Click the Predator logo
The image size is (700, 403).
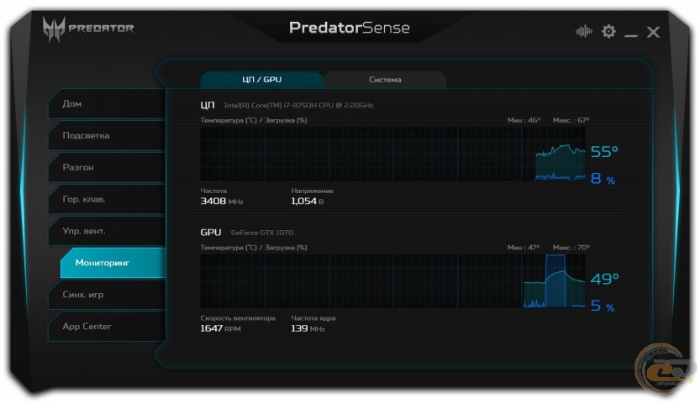coord(88,29)
